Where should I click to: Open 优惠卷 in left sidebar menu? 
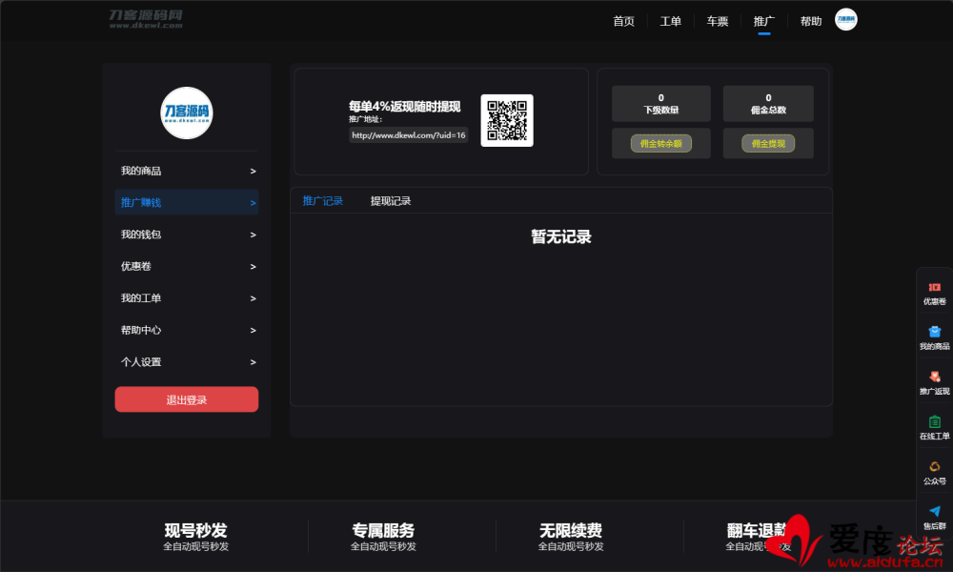click(x=187, y=266)
